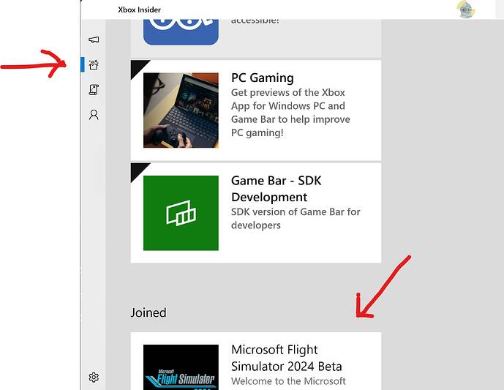Click the knight helmet avatar icon
Image resolution: width=504 pixels, height=390 pixels.
click(465, 10)
